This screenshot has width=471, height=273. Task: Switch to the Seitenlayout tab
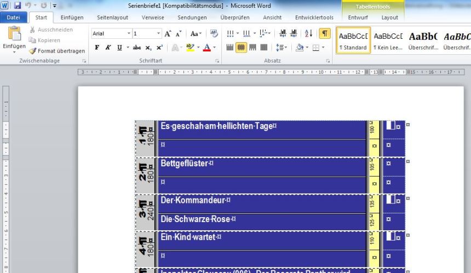tap(113, 18)
